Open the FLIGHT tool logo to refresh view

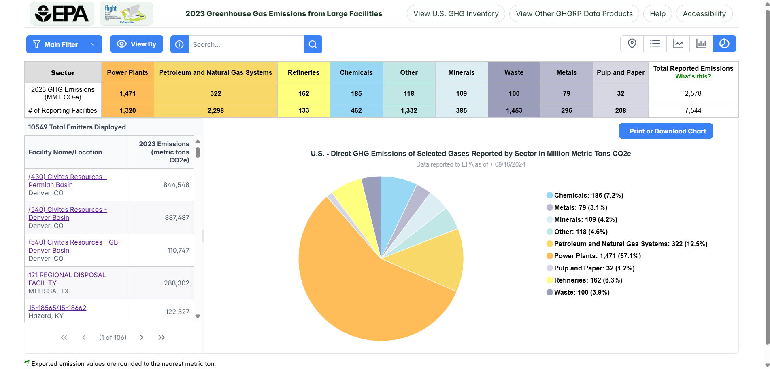[x=126, y=13]
